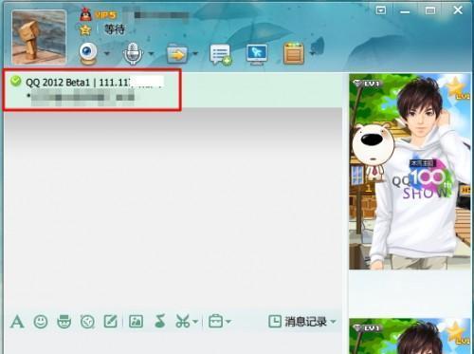Start a video call with webcam icon
The image size is (474, 354).
88,53
